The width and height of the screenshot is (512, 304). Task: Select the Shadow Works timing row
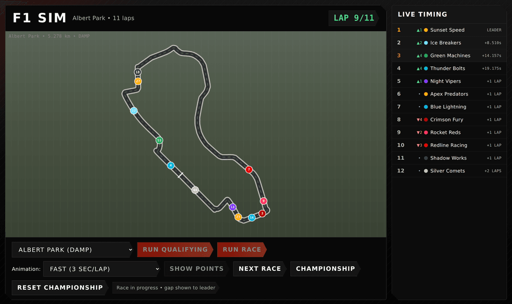tap(449, 158)
